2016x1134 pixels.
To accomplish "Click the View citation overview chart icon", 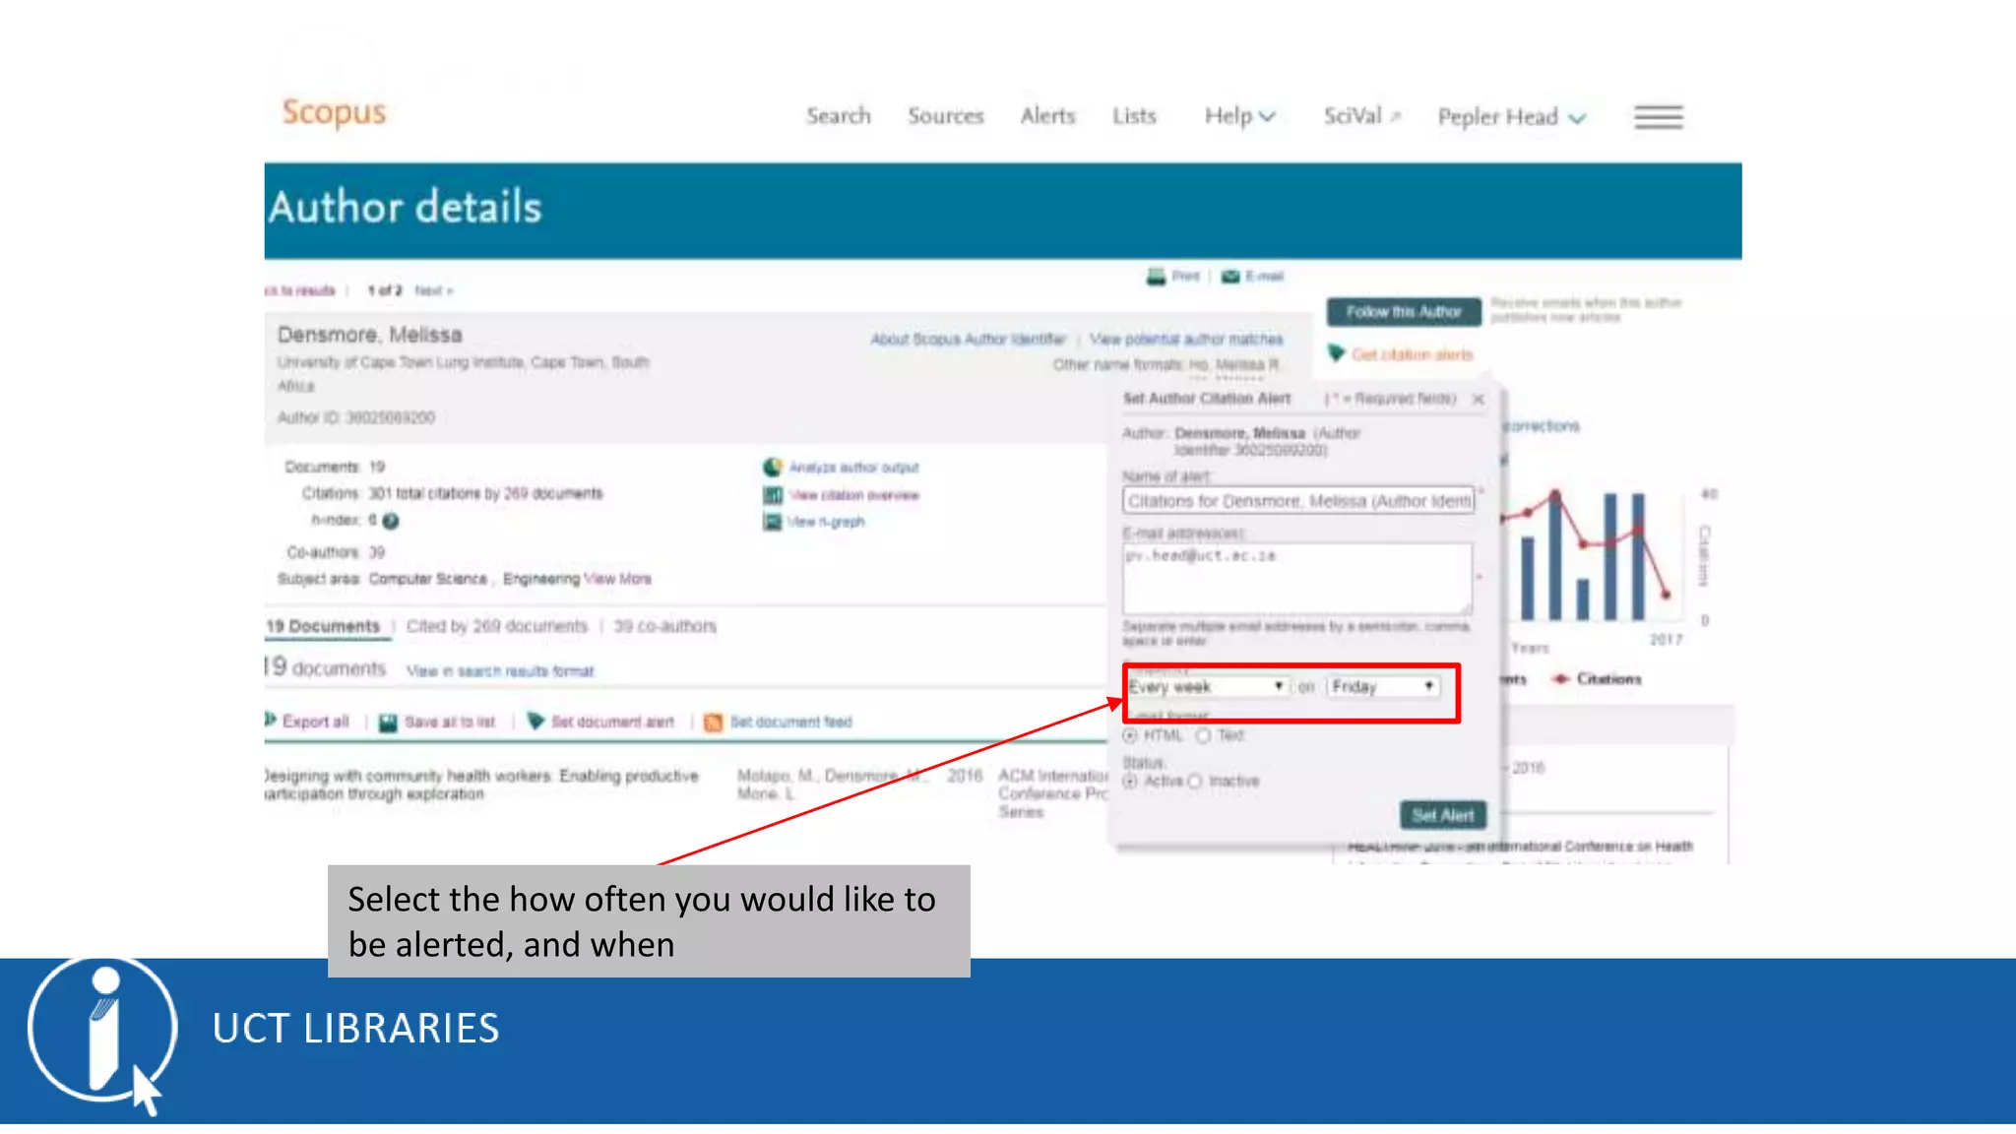I will pyautogui.click(x=773, y=495).
